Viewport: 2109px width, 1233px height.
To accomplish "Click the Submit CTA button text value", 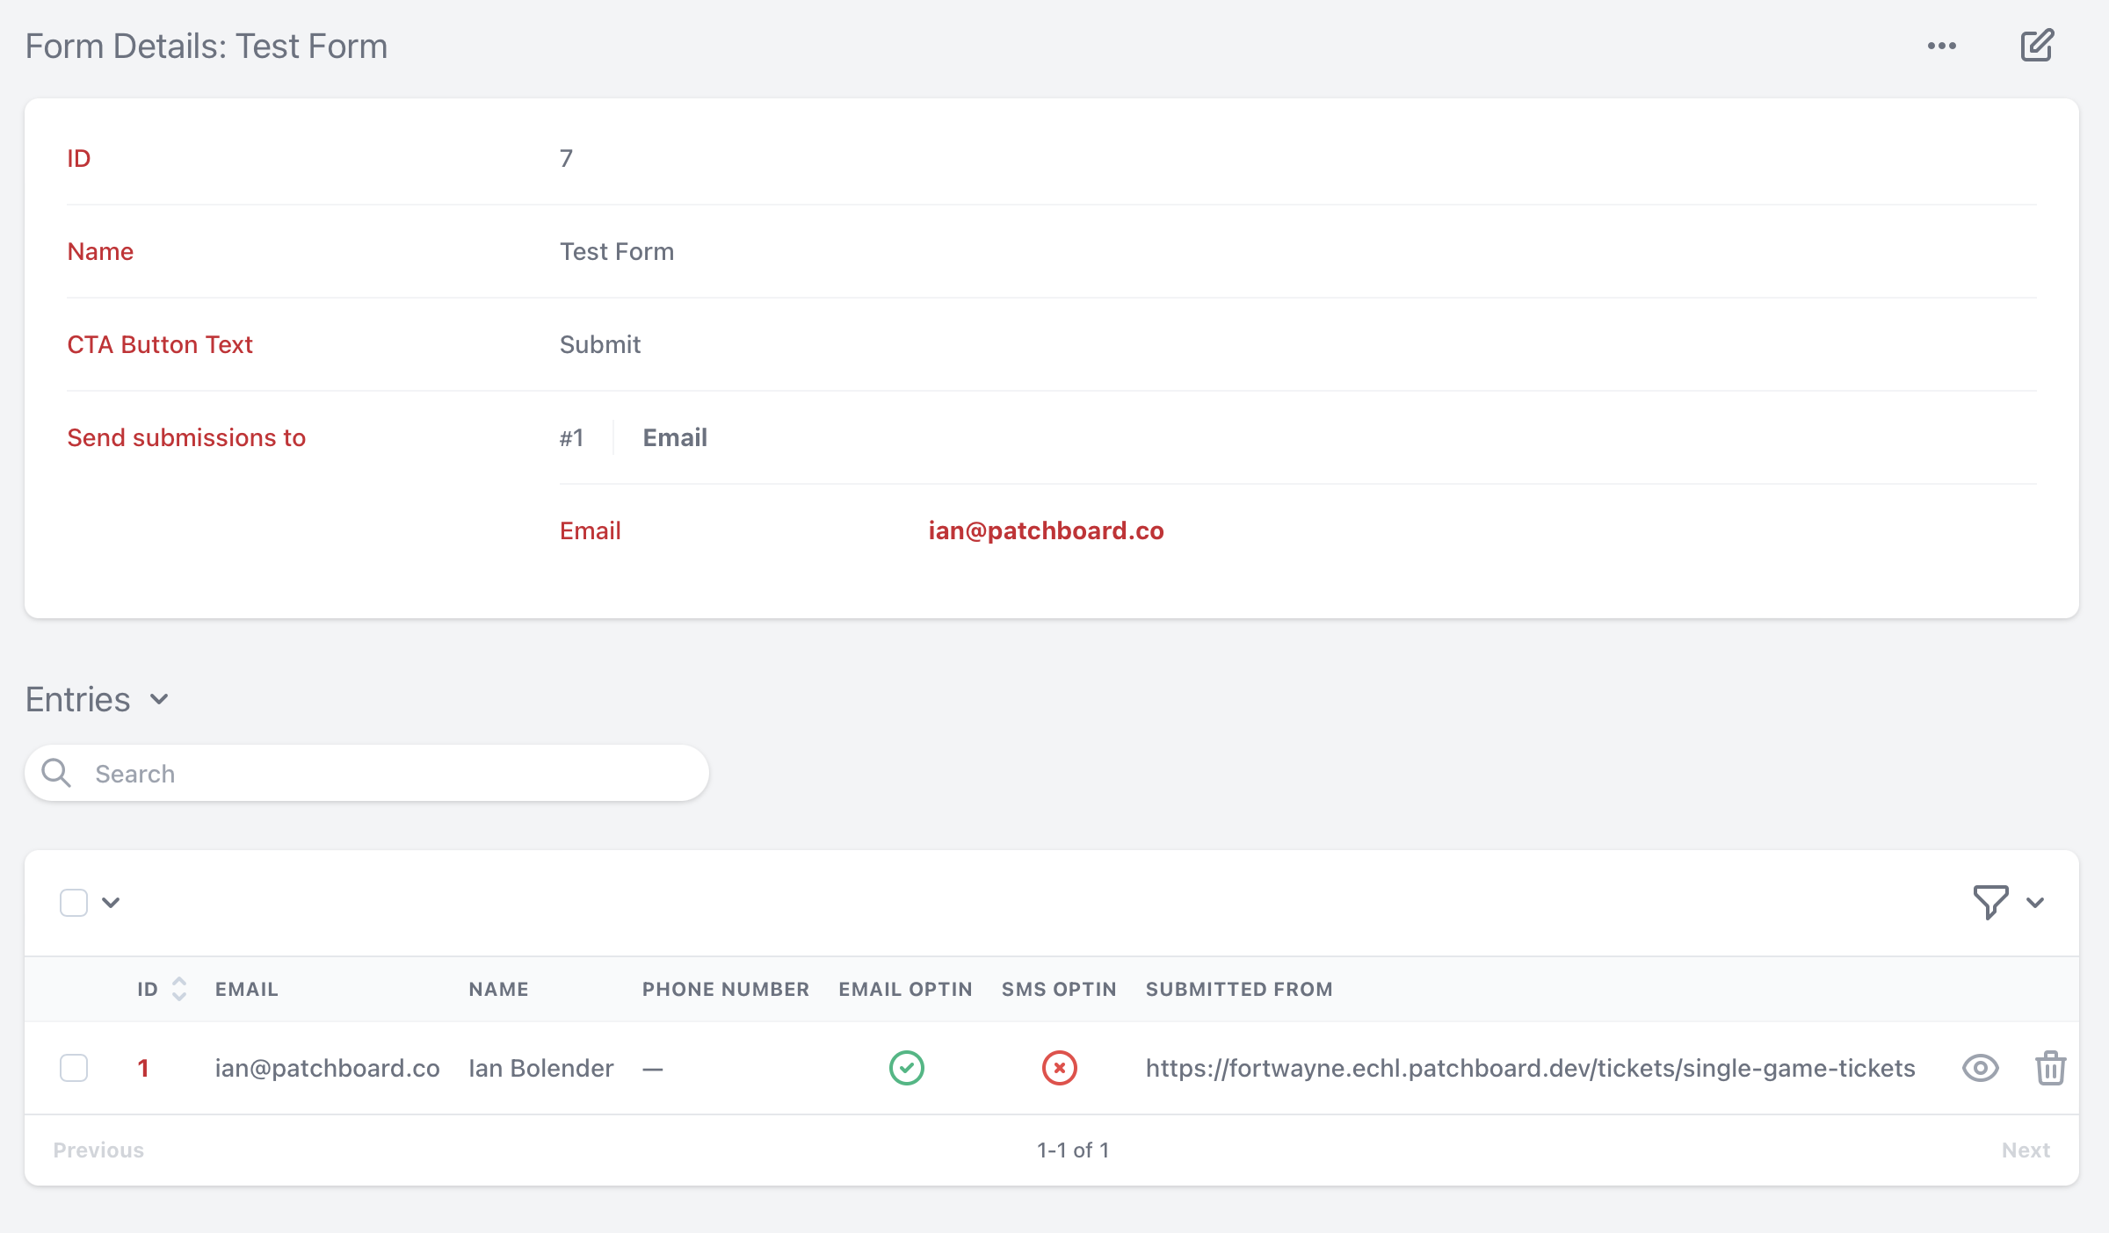I will (x=600, y=344).
